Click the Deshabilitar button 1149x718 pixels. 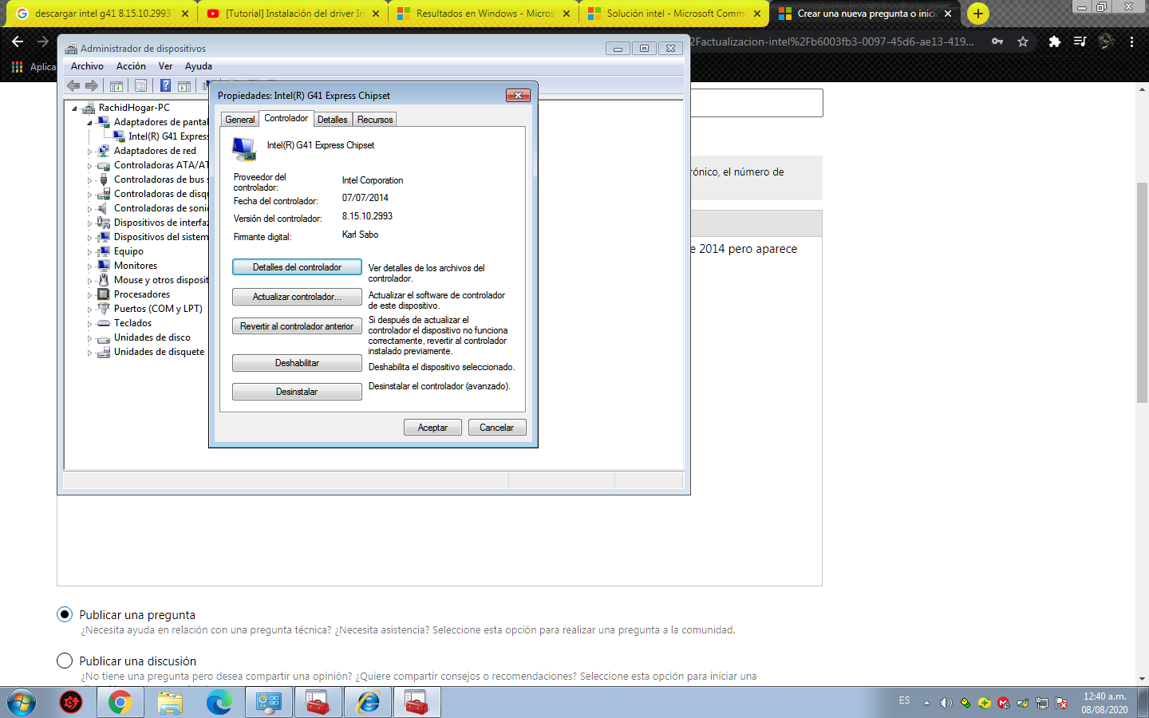coord(297,363)
